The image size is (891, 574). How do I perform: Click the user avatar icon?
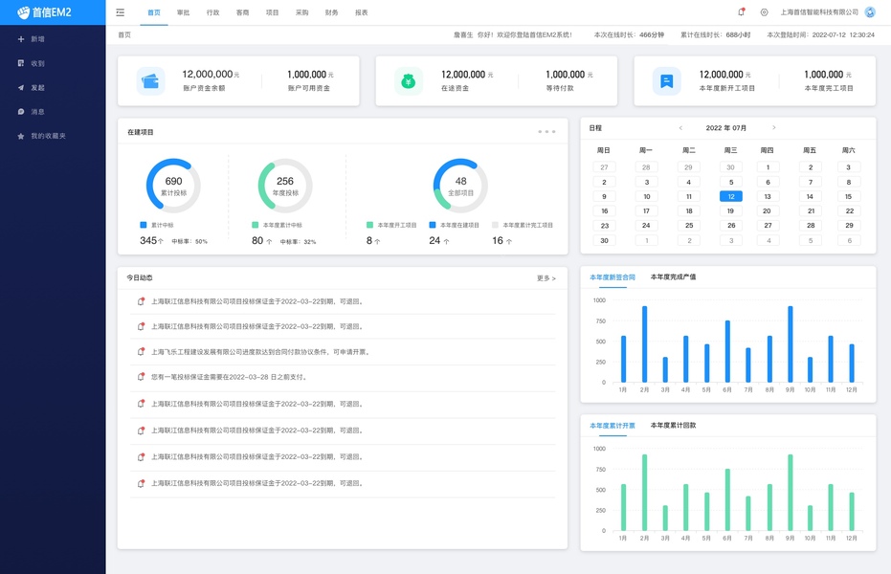click(869, 11)
